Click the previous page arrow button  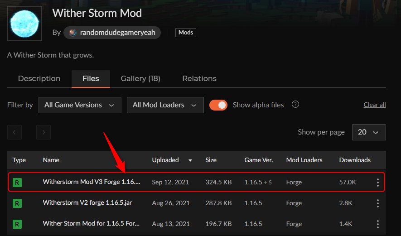pos(14,132)
